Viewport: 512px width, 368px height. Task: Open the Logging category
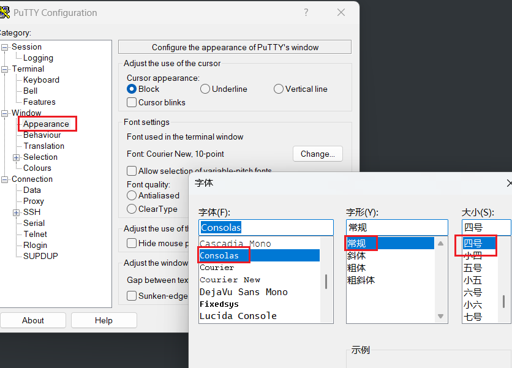(38, 58)
